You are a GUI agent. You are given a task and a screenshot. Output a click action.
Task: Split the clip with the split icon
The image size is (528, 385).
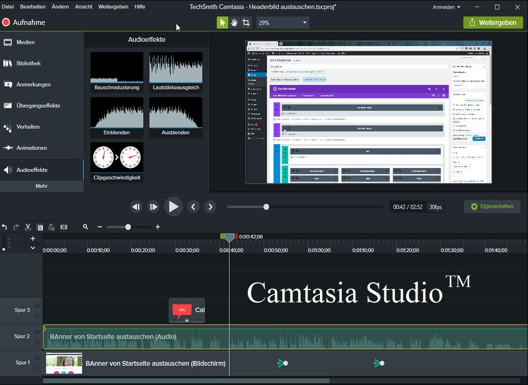click(63, 227)
